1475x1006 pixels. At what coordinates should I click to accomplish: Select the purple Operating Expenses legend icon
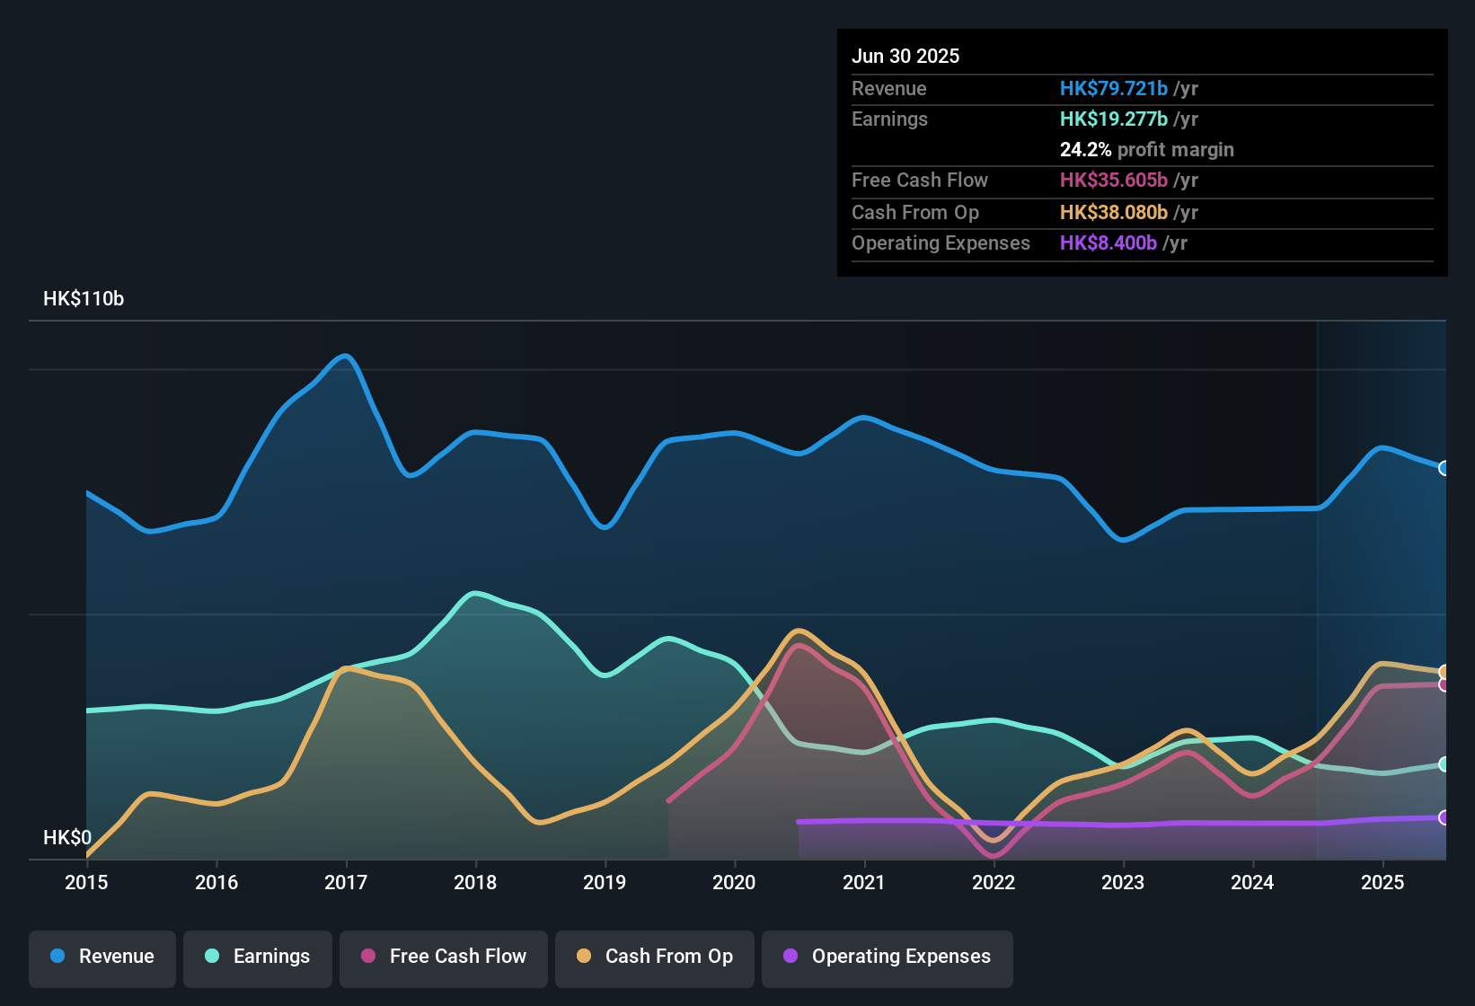(790, 957)
